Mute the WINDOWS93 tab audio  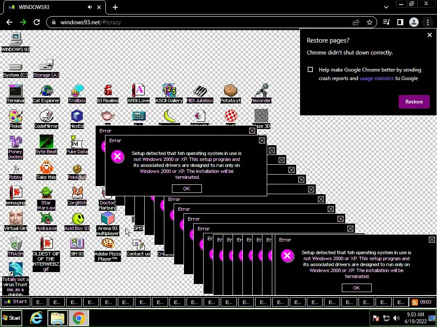tap(90, 7)
